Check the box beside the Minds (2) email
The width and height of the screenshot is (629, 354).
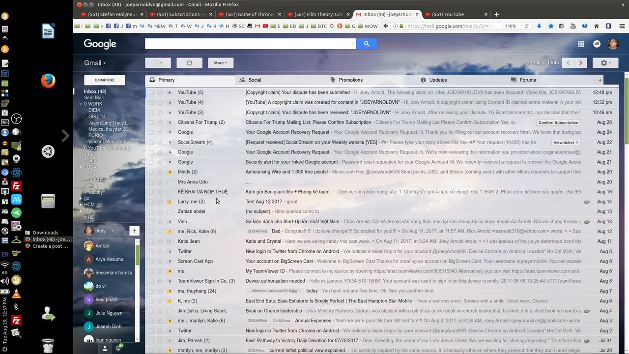(151, 172)
